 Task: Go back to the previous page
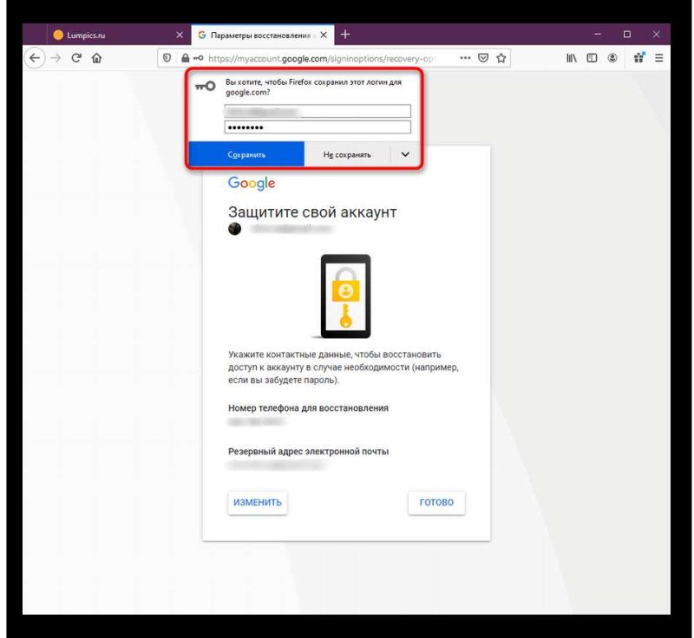click(x=35, y=58)
